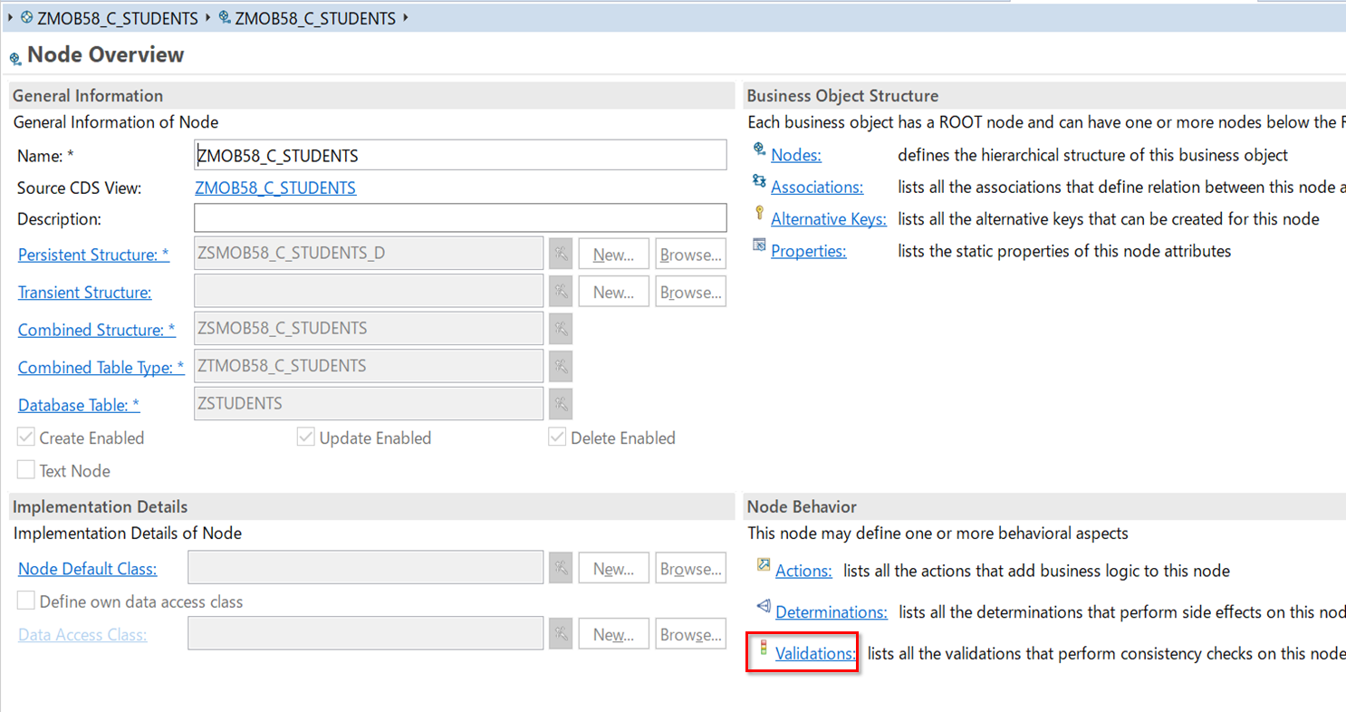Viewport: 1346px width, 712px height.
Task: Click the Name input field
Action: [460, 155]
